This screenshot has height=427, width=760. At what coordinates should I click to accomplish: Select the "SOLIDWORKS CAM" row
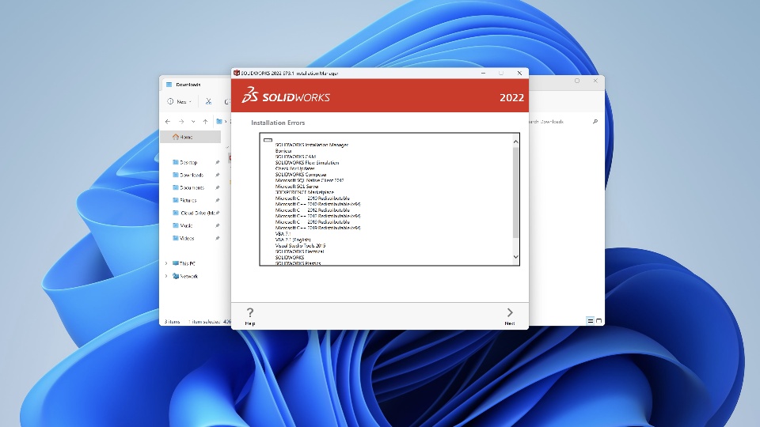295,157
